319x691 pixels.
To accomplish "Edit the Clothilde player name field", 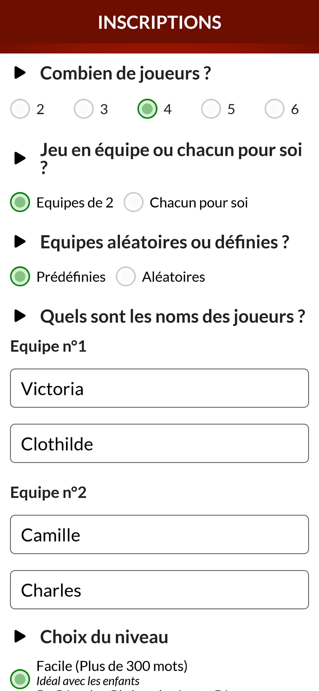I will [x=159, y=443].
